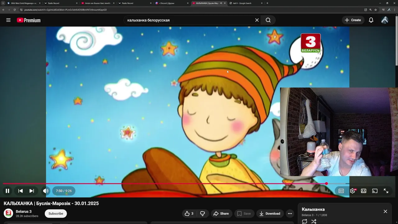Close the Discord Друзья tab

[188, 3]
